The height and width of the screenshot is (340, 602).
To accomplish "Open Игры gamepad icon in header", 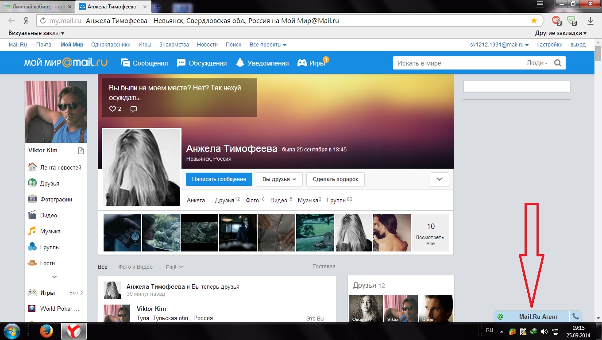I will (x=302, y=63).
